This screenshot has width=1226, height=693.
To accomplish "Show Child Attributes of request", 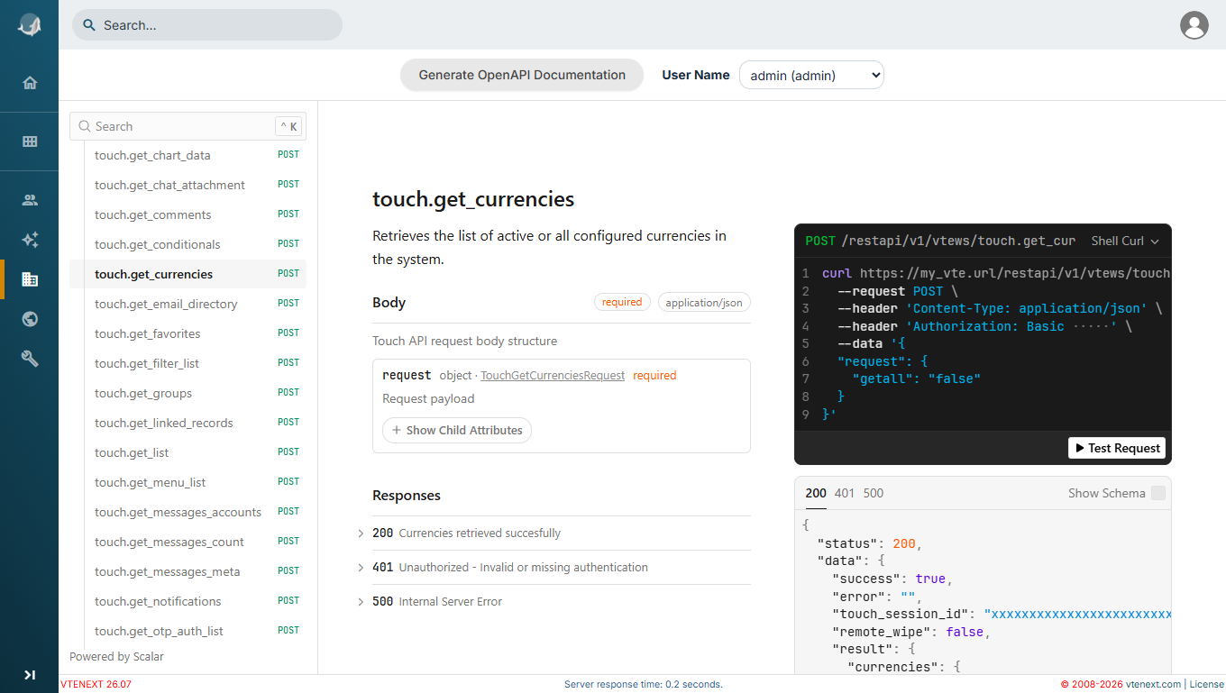I will click(x=457, y=430).
